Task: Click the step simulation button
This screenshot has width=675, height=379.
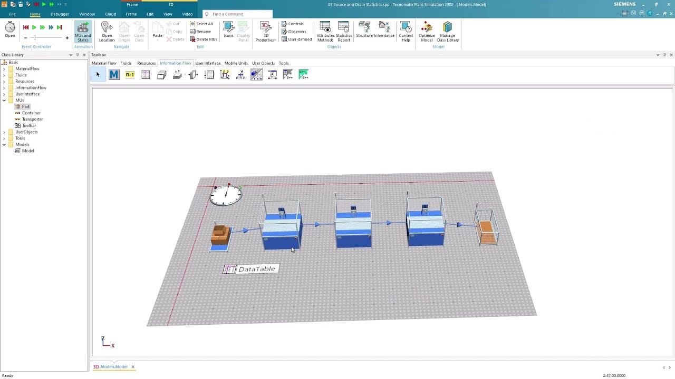Action: click(x=59, y=27)
